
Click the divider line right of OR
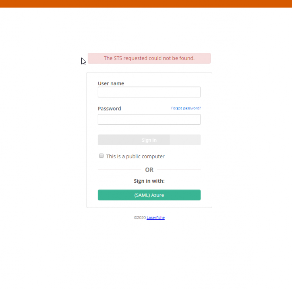(x=179, y=169)
